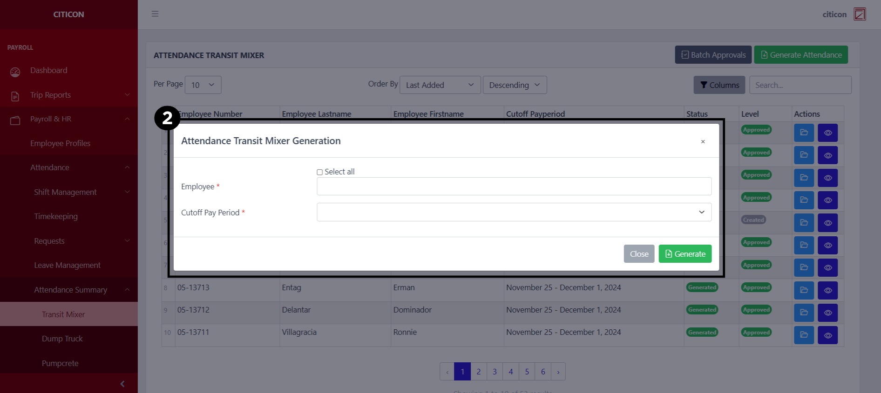The height and width of the screenshot is (393, 881).
Task: Click folder icon for Villagracia row
Action: tap(804, 335)
